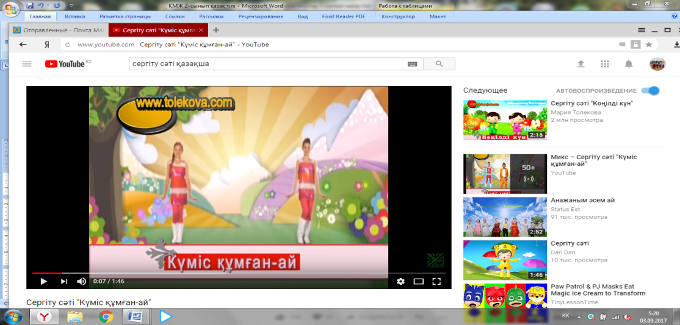This screenshot has height=325, width=680.
Task: Open the YouTube apps grid
Action: click(605, 64)
